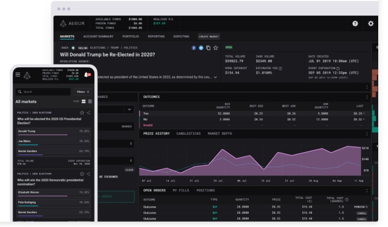This screenshot has width=388, height=227.
Task: Click the Create Market button
Action: pos(209,37)
